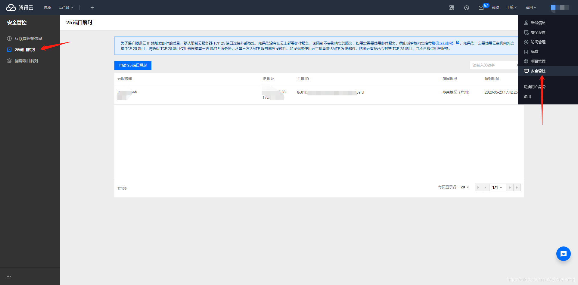Screen dimensions: 578x285
Task: Click the keyword search input field
Action: click(494, 65)
